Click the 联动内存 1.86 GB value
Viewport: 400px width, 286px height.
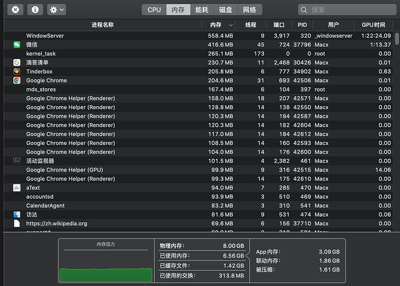click(x=329, y=260)
